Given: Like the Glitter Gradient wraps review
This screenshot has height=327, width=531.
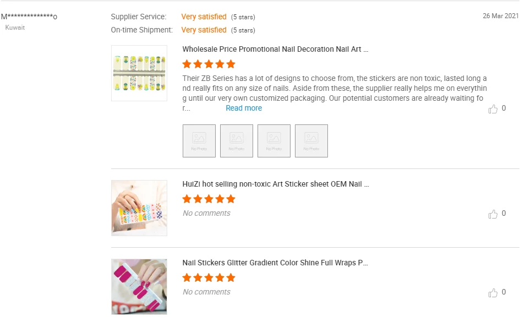Looking at the screenshot, I should tap(492, 293).
